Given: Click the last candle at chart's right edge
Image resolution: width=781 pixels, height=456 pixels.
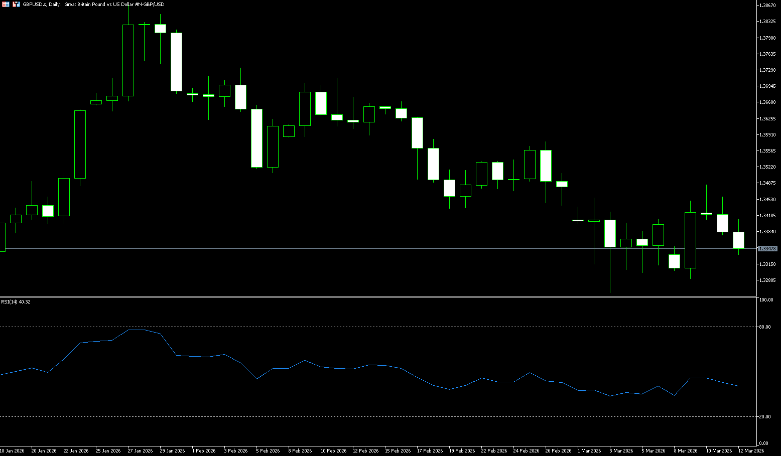Looking at the screenshot, I should point(738,240).
